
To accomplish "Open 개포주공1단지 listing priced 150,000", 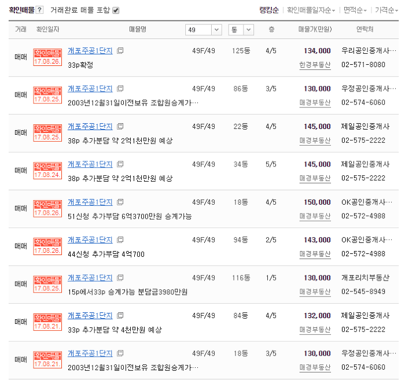I will (x=90, y=202).
